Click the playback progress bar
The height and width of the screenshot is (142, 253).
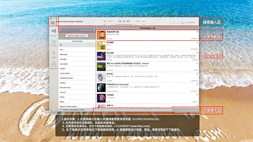124,25
